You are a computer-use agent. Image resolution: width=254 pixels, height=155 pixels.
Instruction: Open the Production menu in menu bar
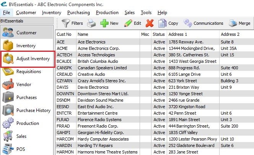tap(107, 13)
